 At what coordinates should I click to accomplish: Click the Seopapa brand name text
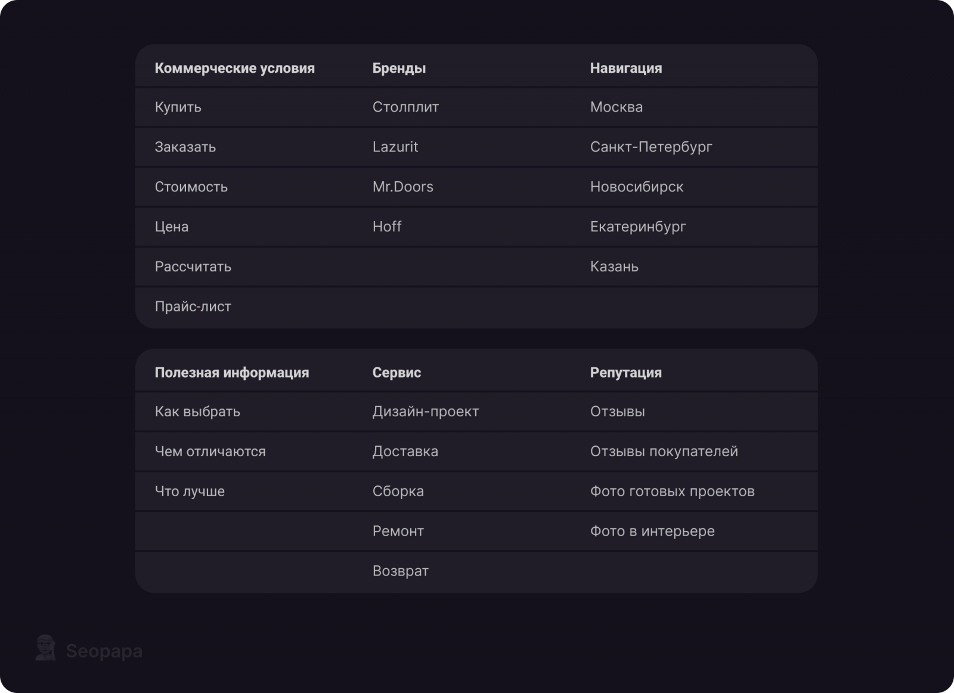[x=104, y=651]
